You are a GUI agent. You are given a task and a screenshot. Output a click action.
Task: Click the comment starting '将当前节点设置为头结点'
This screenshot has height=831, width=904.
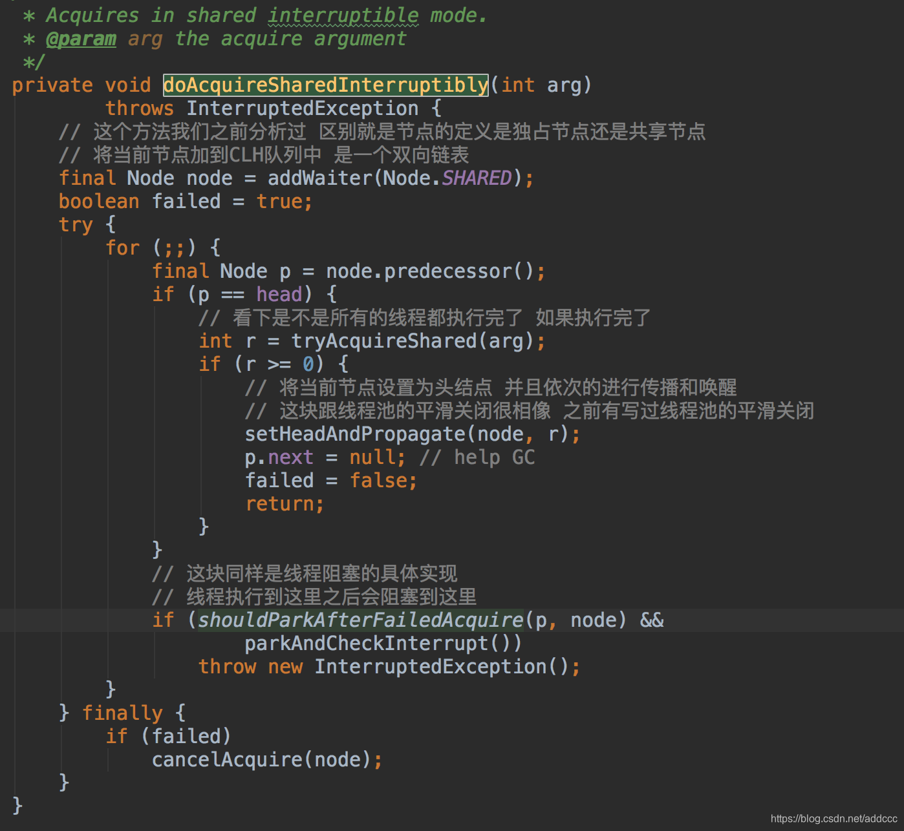491,387
